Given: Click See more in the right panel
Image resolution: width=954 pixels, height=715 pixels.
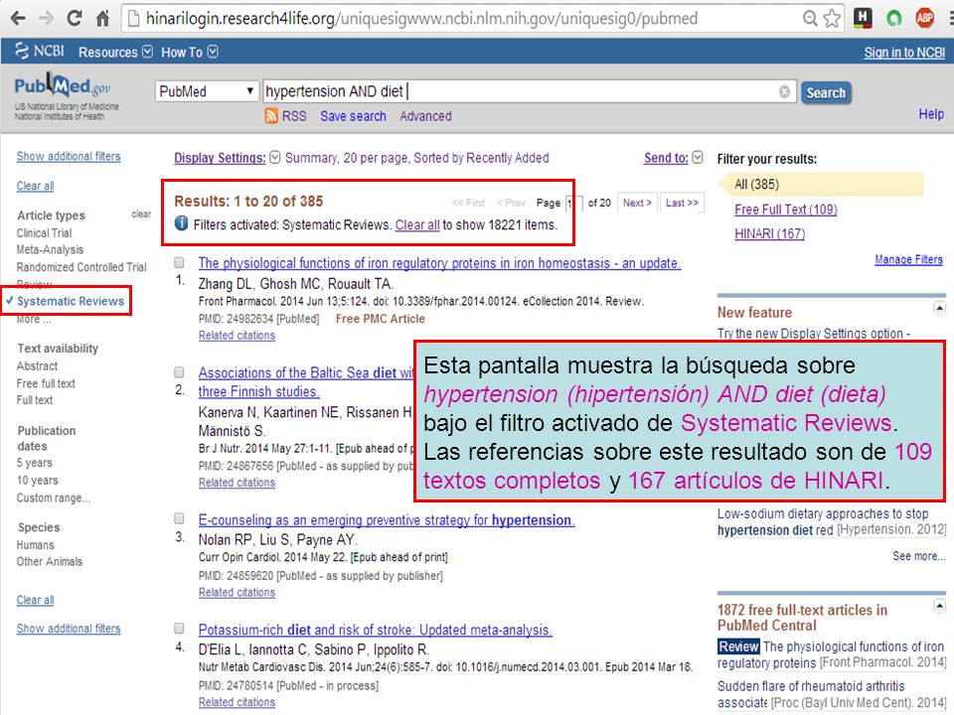Looking at the screenshot, I should coord(918,556).
